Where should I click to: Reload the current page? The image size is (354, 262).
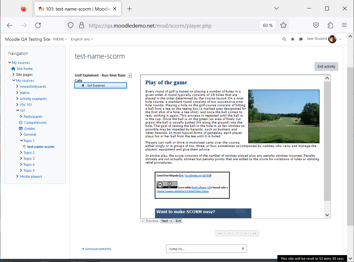(x=38, y=25)
